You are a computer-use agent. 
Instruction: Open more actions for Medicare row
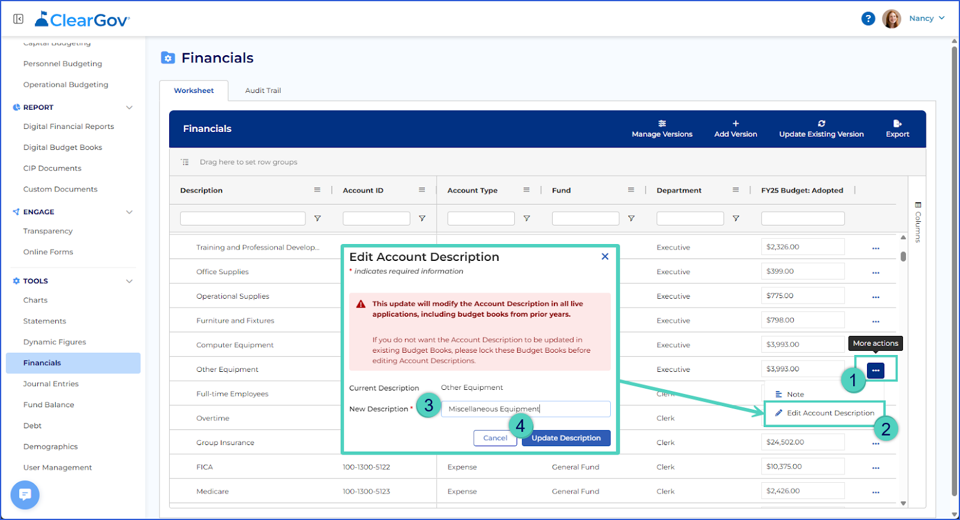coord(875,492)
